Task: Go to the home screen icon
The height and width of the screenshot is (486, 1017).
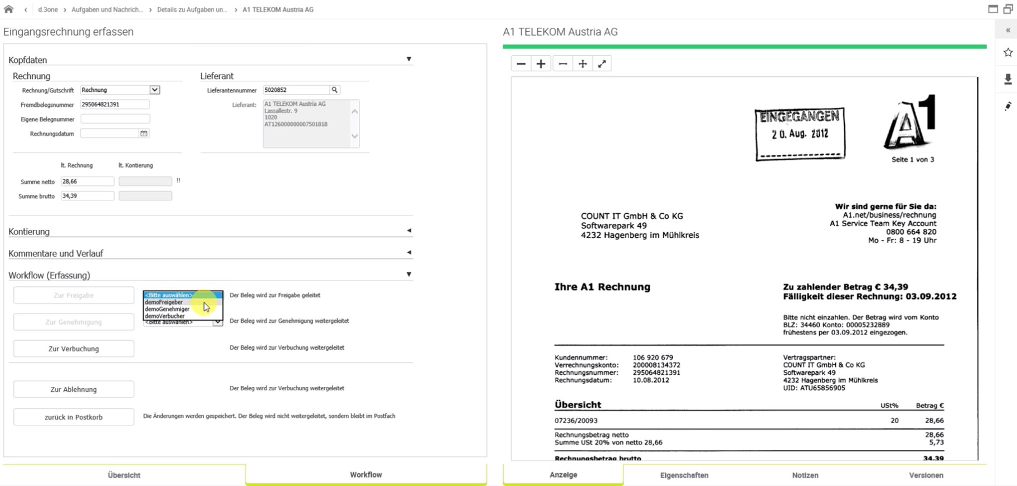Action: (8, 9)
